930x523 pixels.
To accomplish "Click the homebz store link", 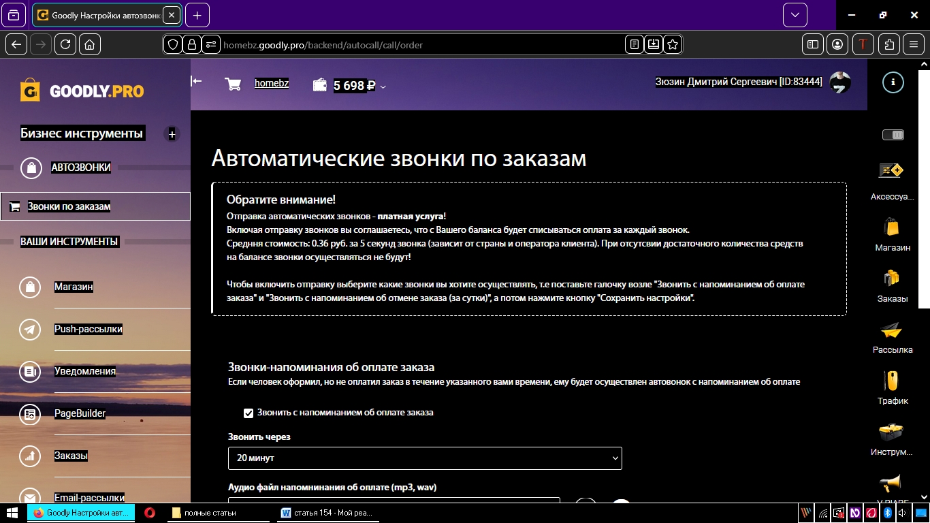I will pyautogui.click(x=272, y=83).
